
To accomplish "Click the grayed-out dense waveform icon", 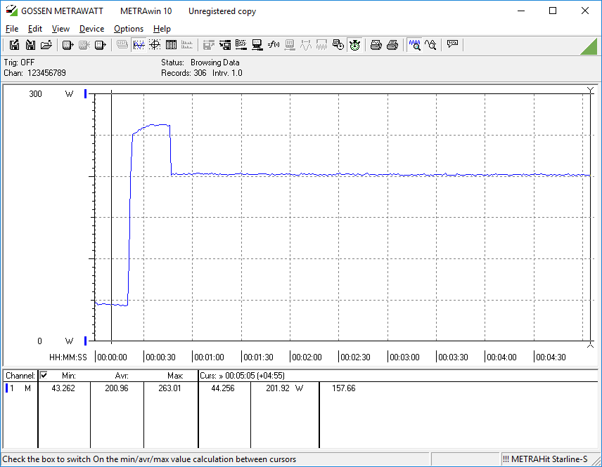I will pos(321,45).
